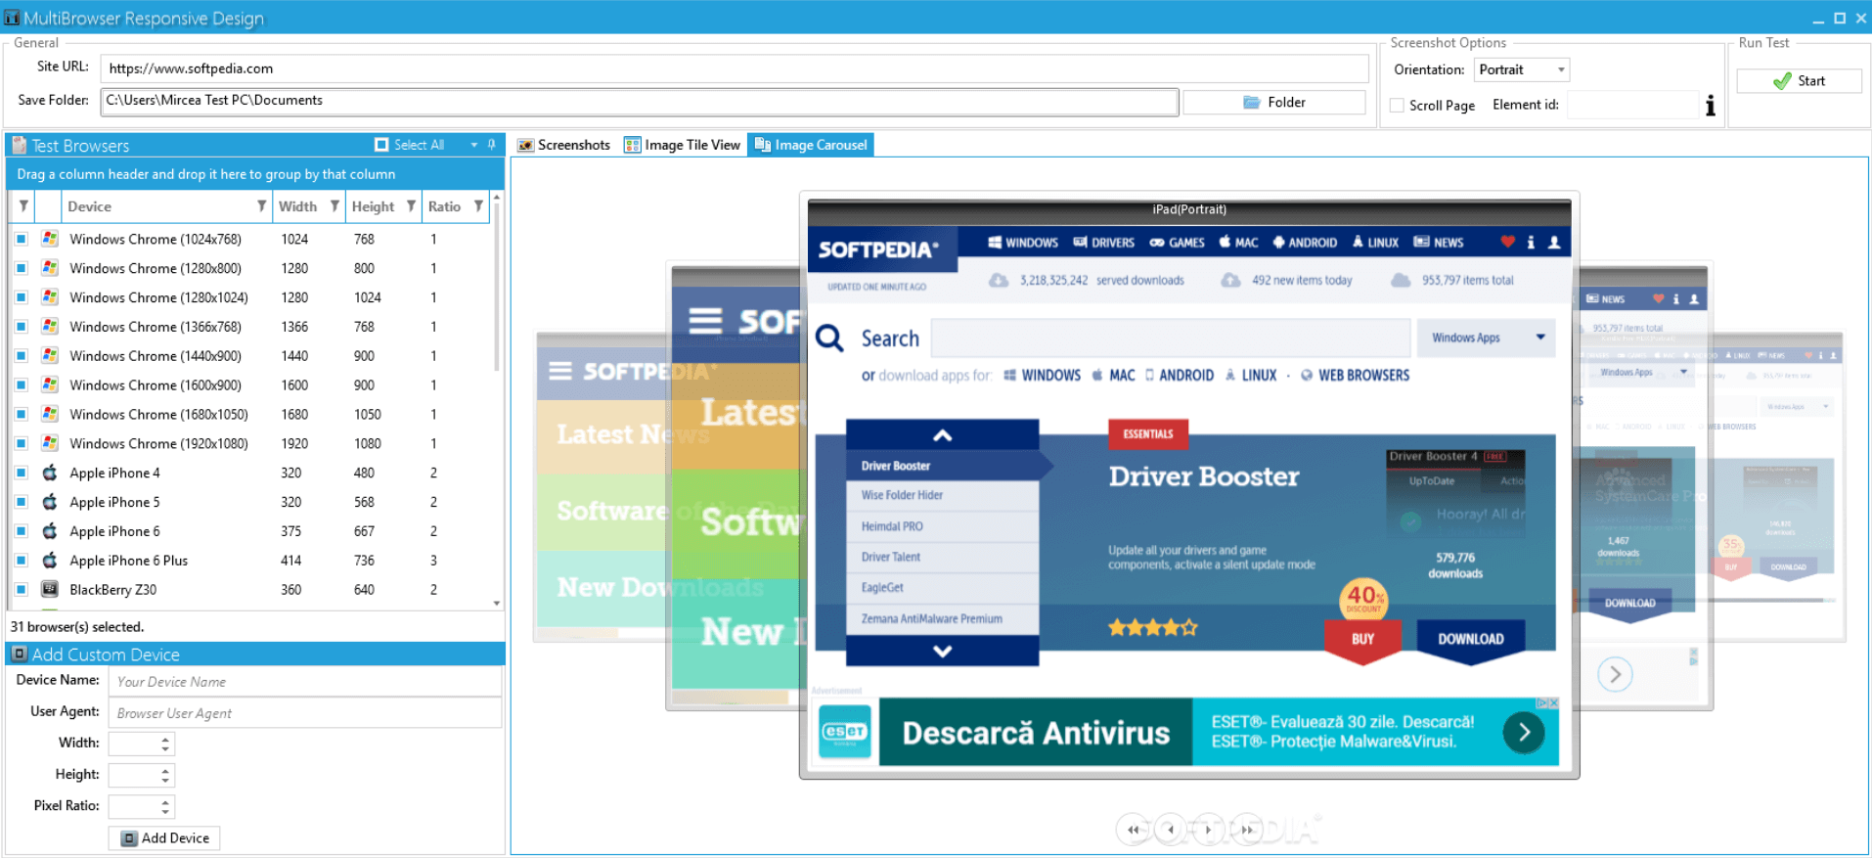Sort by the Width column header

[297, 206]
